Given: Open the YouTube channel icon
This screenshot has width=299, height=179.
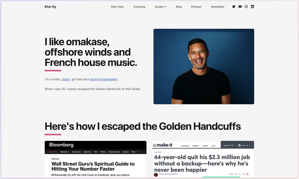Looking at the screenshot, I should 240,7.
